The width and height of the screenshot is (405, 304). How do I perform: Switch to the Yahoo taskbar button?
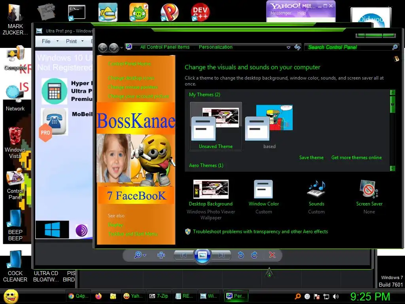133,296
